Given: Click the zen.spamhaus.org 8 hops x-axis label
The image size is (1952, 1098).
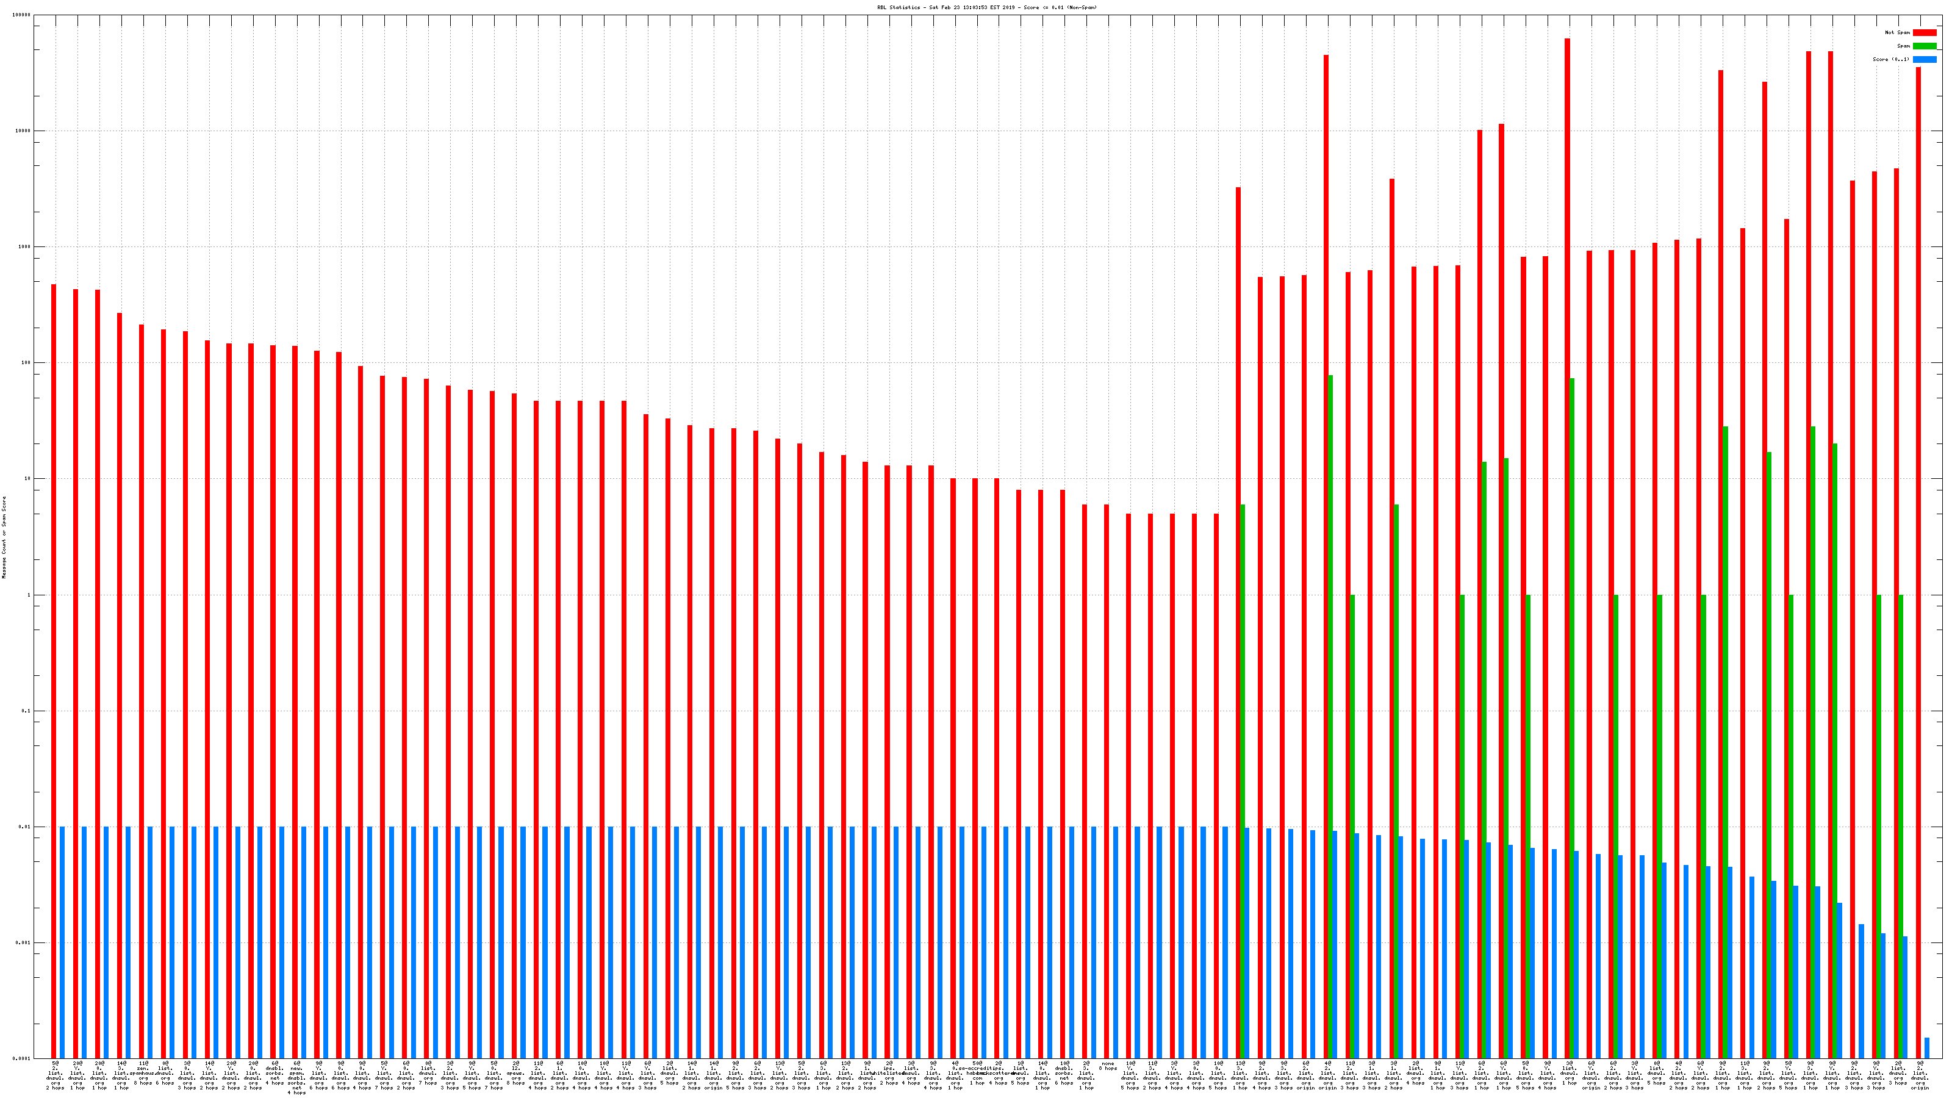Looking at the screenshot, I should 143,1073.
